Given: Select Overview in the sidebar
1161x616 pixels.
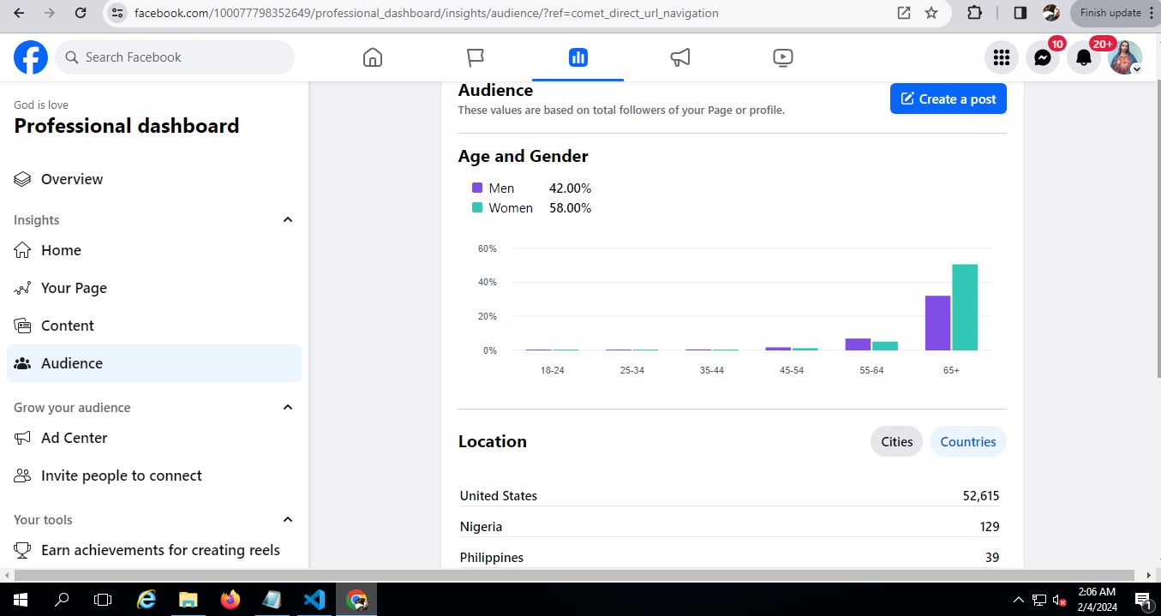Looking at the screenshot, I should click(72, 179).
